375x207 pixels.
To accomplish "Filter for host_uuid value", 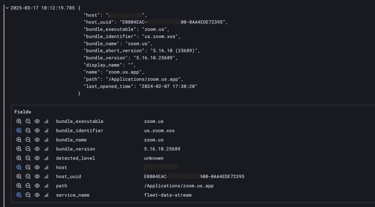I will (x=19, y=177).
